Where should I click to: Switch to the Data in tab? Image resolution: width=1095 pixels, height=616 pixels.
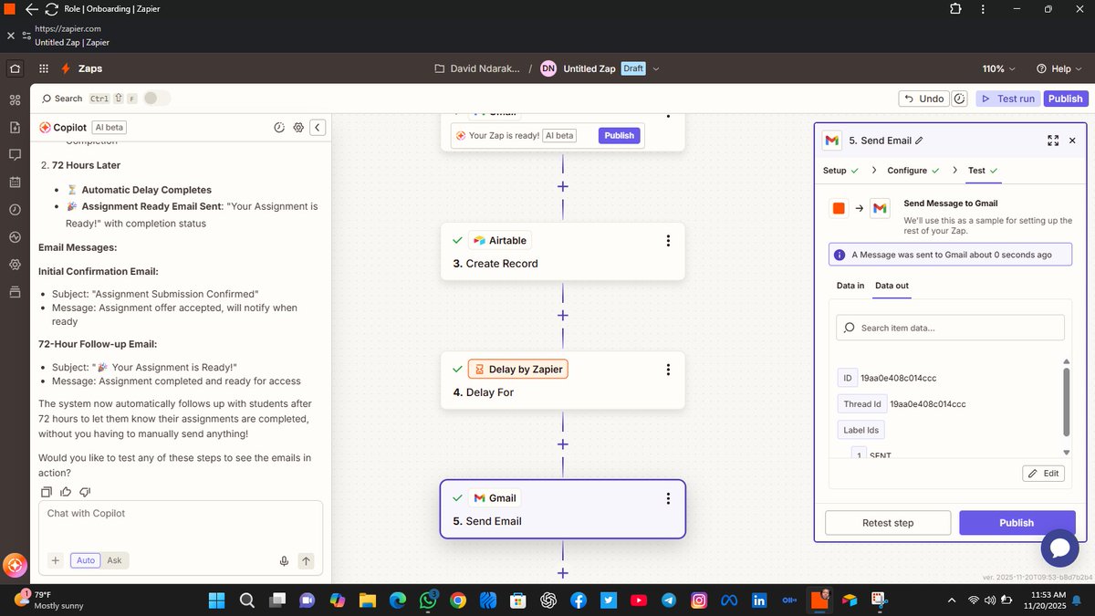click(850, 286)
